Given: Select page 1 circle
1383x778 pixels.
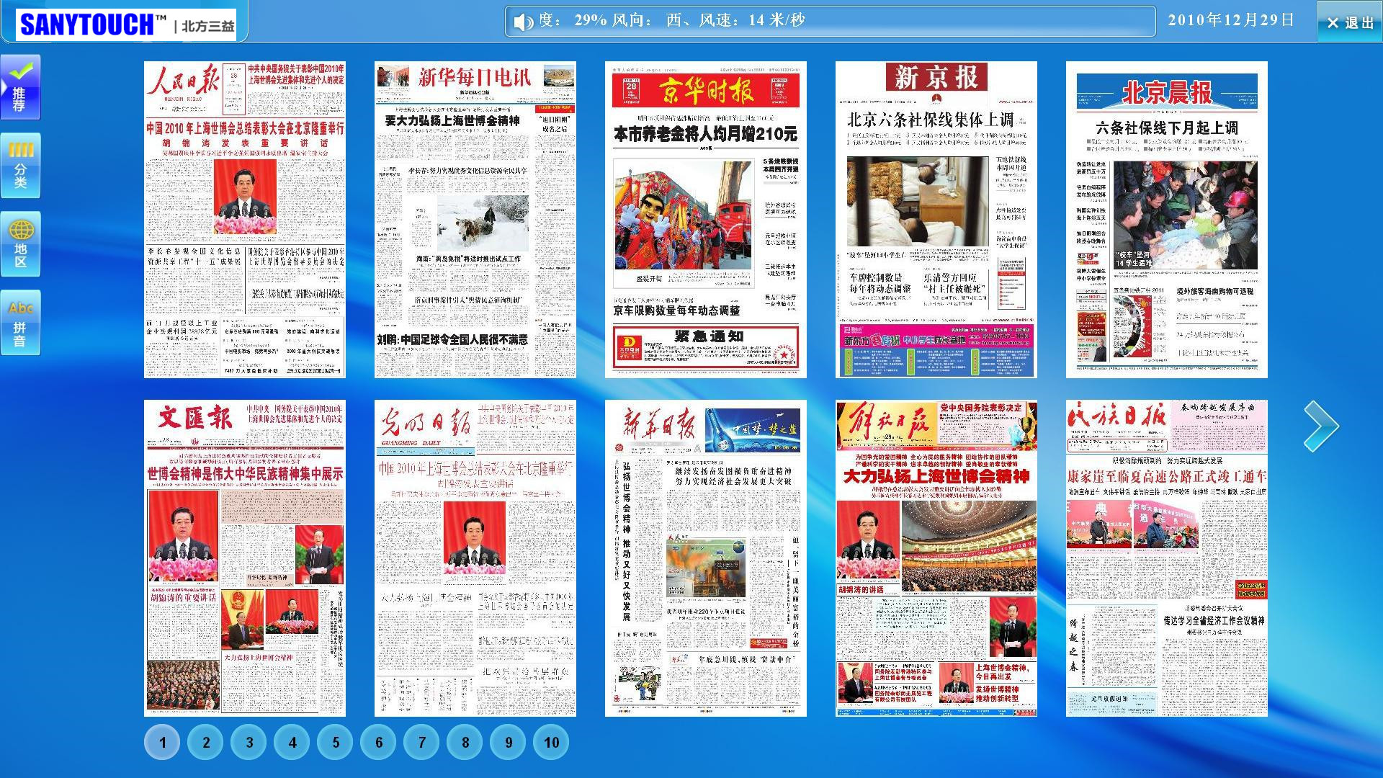Looking at the screenshot, I should (163, 742).
